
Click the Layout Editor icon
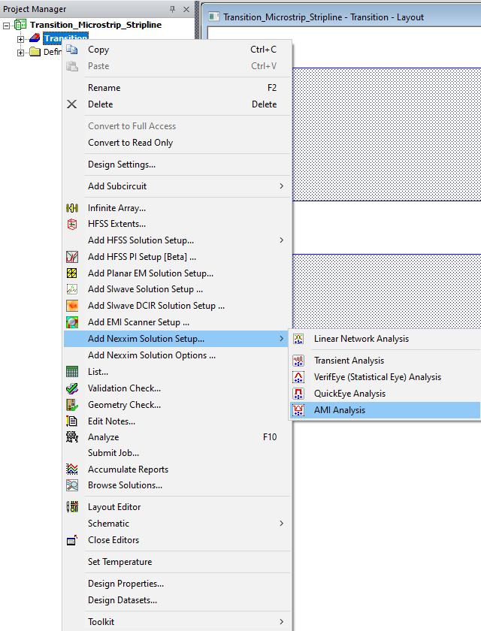72,507
